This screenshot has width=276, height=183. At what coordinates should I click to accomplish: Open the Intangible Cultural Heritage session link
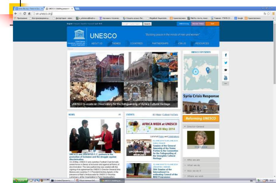[x=166, y=152]
